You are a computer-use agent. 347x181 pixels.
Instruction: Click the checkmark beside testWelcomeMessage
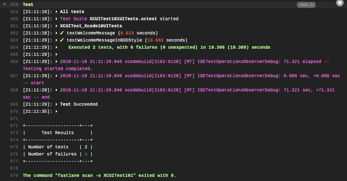tap(62, 33)
